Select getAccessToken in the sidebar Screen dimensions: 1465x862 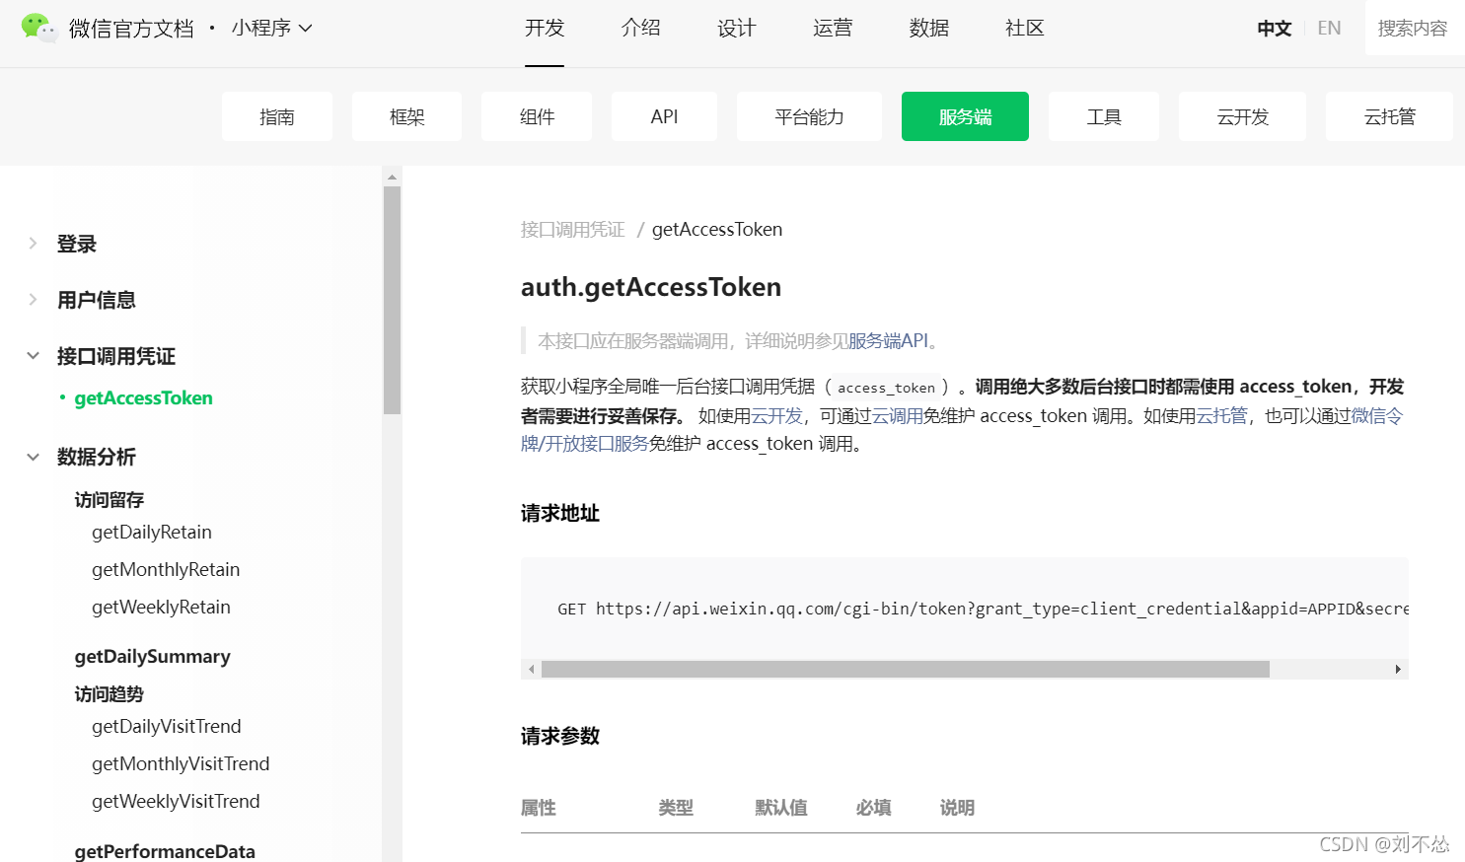(143, 397)
